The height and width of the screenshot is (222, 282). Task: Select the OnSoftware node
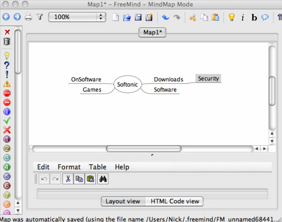[86, 79]
